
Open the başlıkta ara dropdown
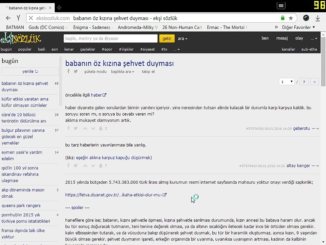(x=123, y=71)
